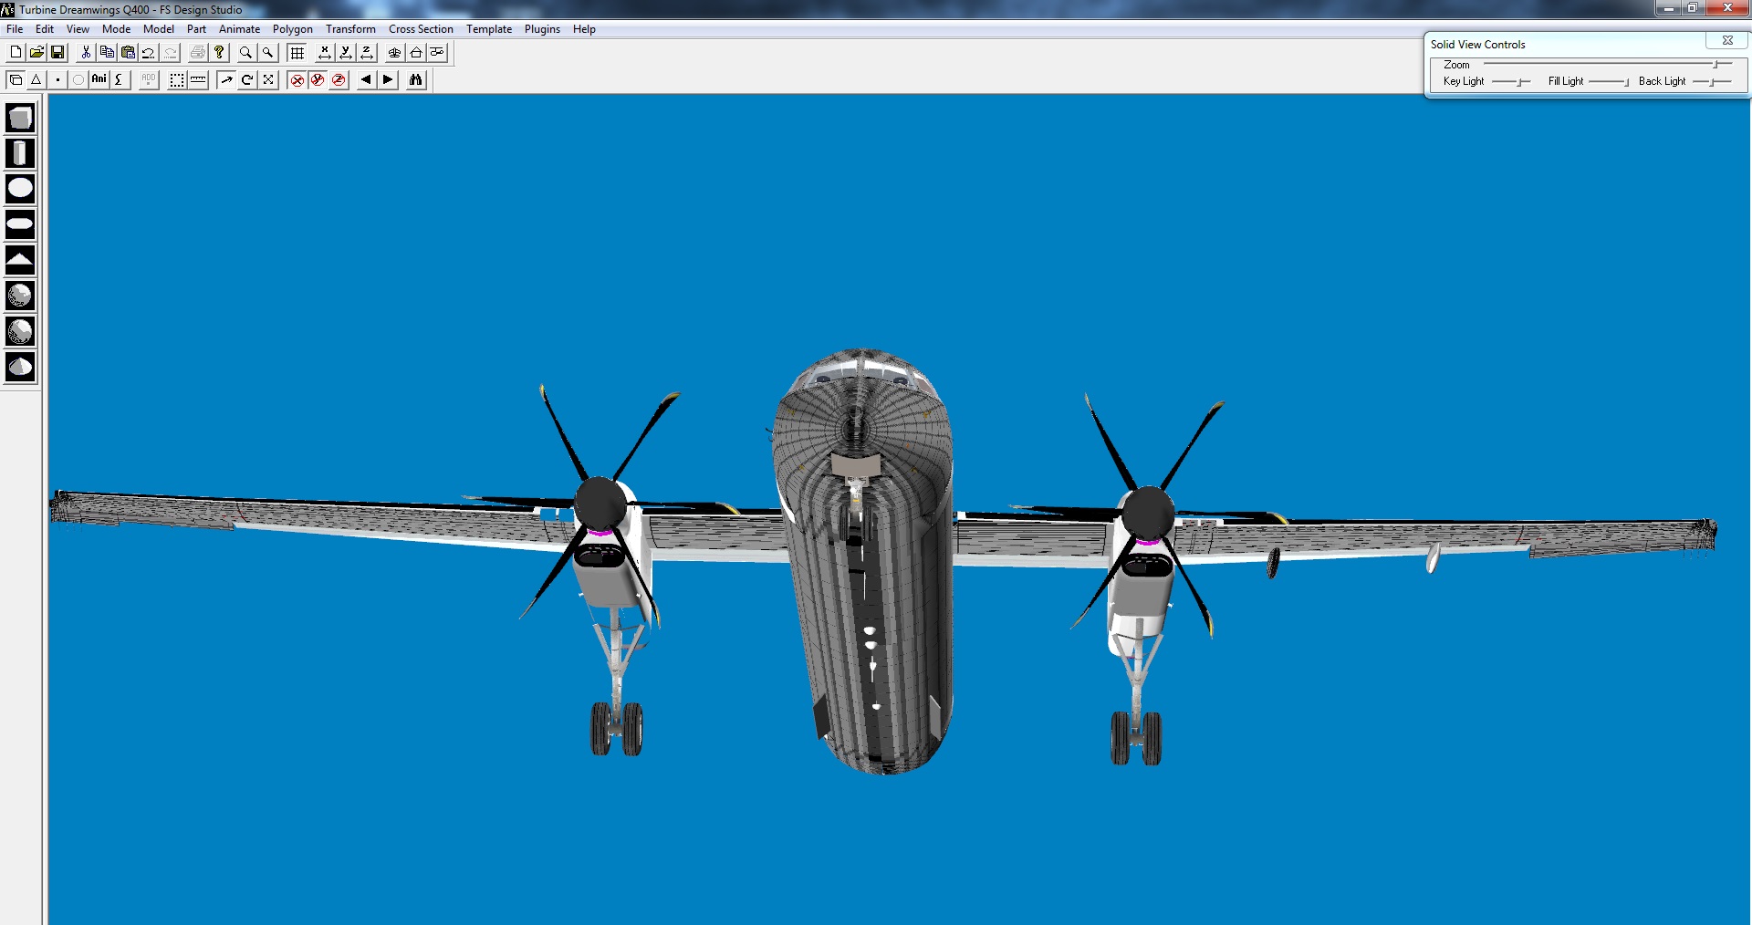Select Polygon mode triangle icon

coord(36,80)
